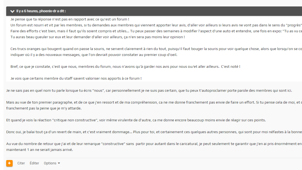The width and height of the screenshot is (302, 170).
Task: Collapse the quoted phoenix-dr message chevron
Action: point(12,11)
